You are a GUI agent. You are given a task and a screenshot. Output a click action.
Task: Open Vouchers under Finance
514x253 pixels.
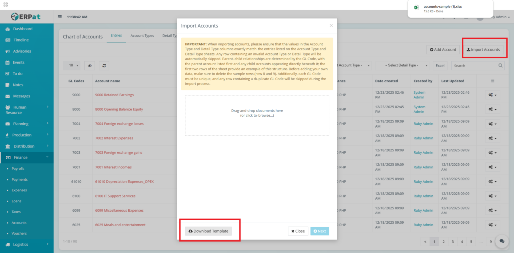(19, 233)
